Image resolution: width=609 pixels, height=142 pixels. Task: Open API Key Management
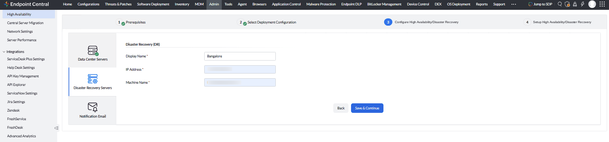point(23,76)
